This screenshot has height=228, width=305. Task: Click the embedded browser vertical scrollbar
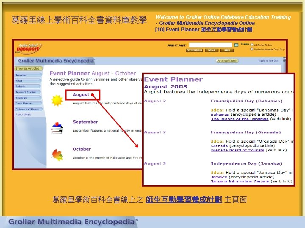coord(285,65)
